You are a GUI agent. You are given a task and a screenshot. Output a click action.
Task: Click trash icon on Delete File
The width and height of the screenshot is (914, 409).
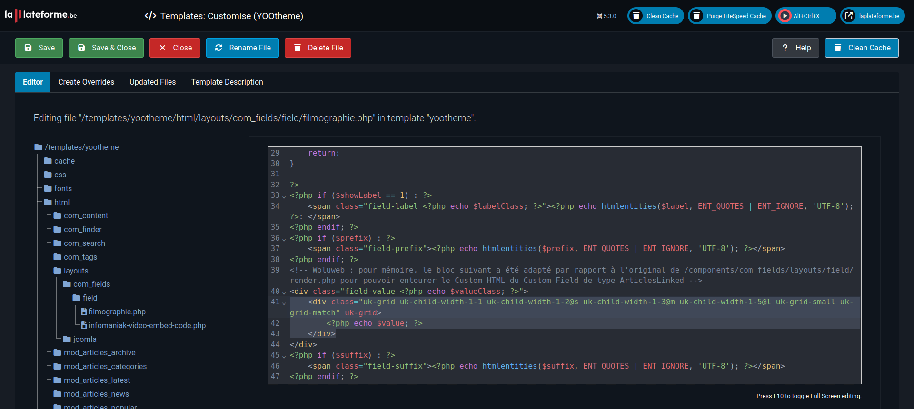[298, 48]
